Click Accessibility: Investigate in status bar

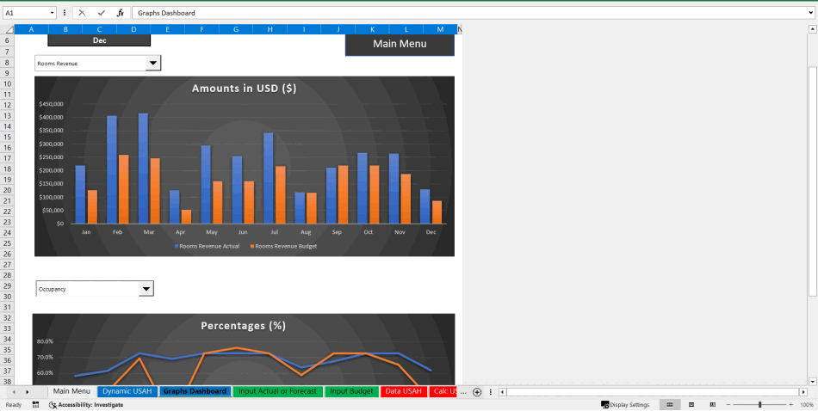click(86, 405)
